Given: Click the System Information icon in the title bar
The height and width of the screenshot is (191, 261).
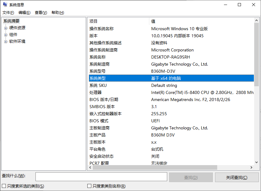Looking at the screenshot, I should 4,4.
